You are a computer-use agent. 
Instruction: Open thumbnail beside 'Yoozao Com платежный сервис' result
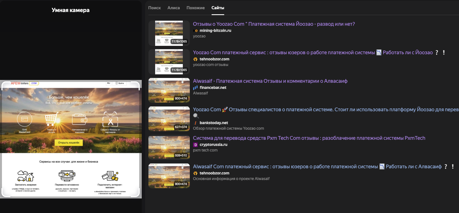tap(169, 62)
